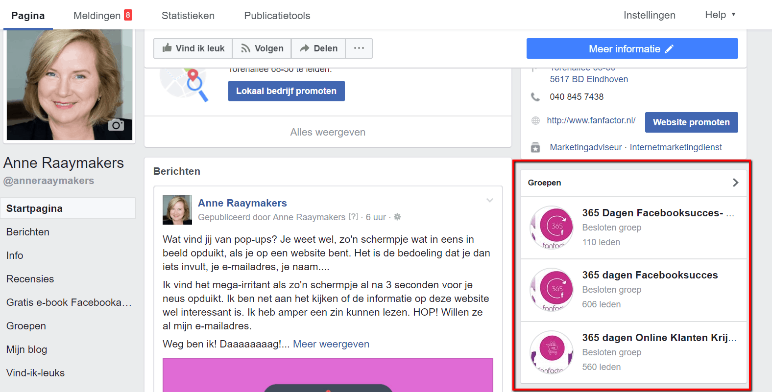Image resolution: width=772 pixels, height=392 pixels.
Task: Expand the Groepen panel arrow
Action: [x=735, y=183]
